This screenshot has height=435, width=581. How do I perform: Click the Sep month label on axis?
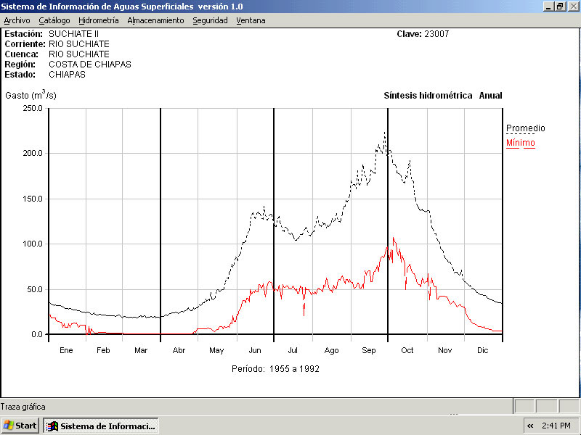369,350
